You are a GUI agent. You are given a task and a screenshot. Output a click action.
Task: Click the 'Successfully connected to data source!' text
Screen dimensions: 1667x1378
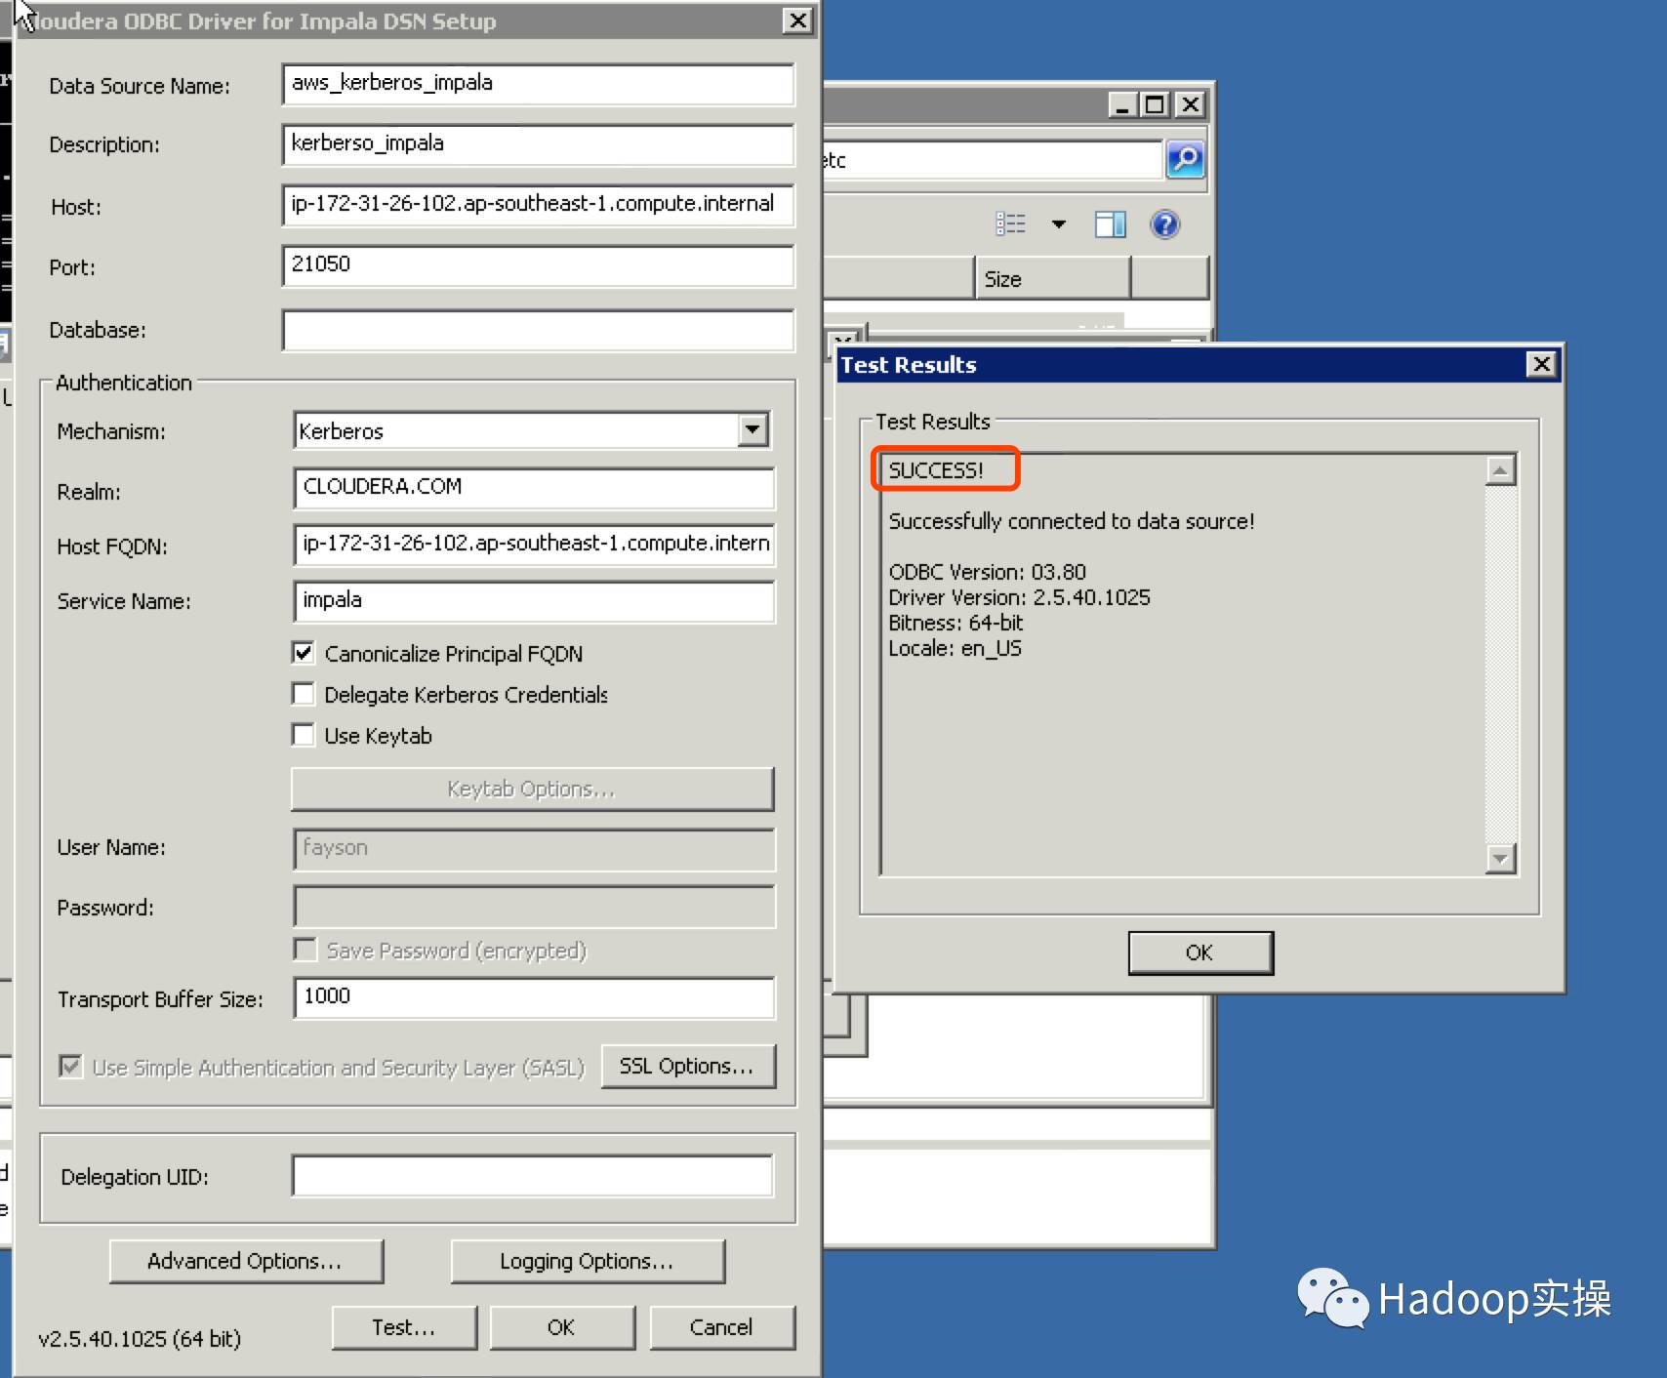1072,521
